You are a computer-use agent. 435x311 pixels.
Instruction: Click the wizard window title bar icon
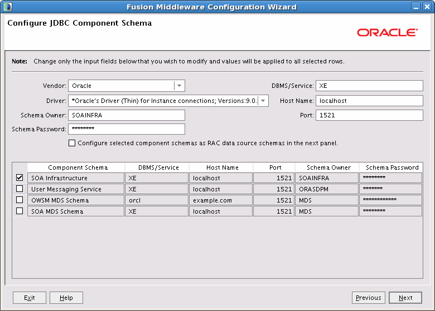pos(7,7)
